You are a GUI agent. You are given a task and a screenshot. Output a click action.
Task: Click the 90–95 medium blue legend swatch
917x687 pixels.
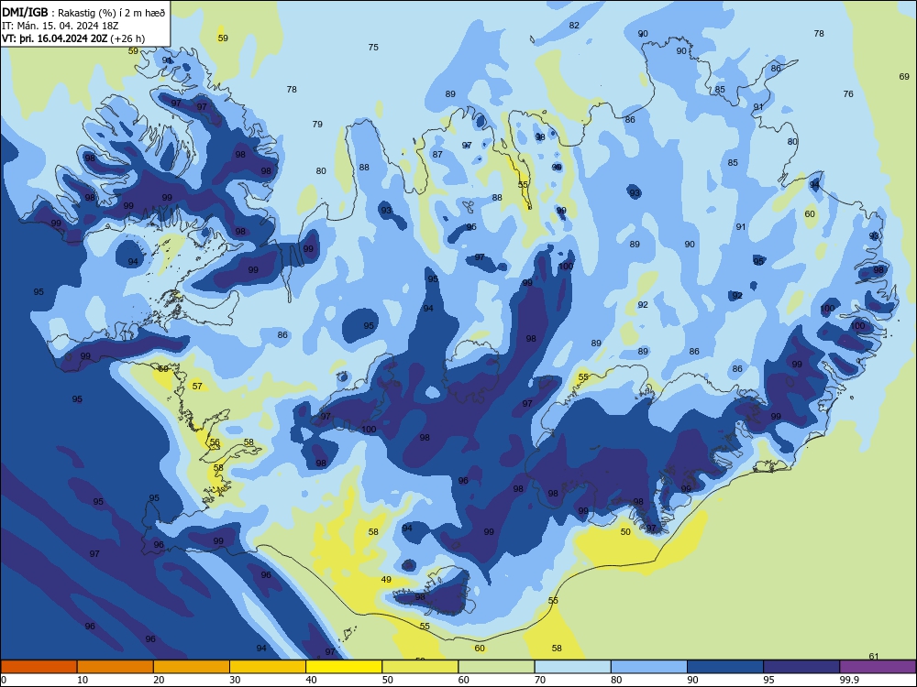pyautogui.click(x=725, y=667)
